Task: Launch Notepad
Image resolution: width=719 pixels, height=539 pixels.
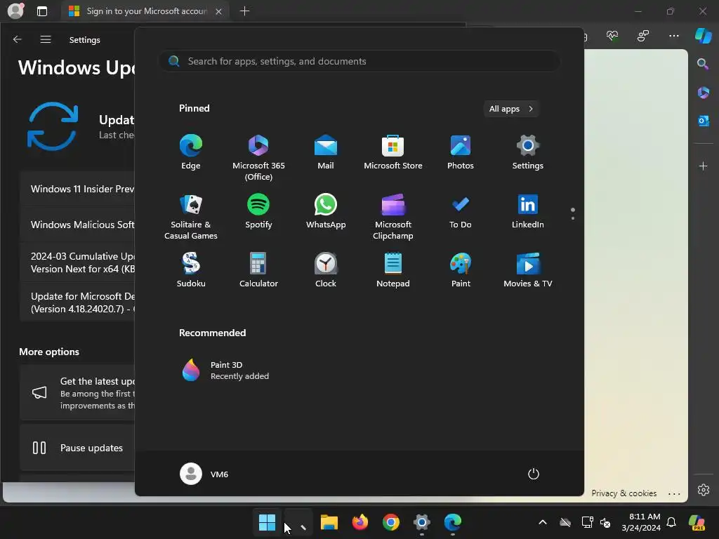Action: click(x=393, y=270)
